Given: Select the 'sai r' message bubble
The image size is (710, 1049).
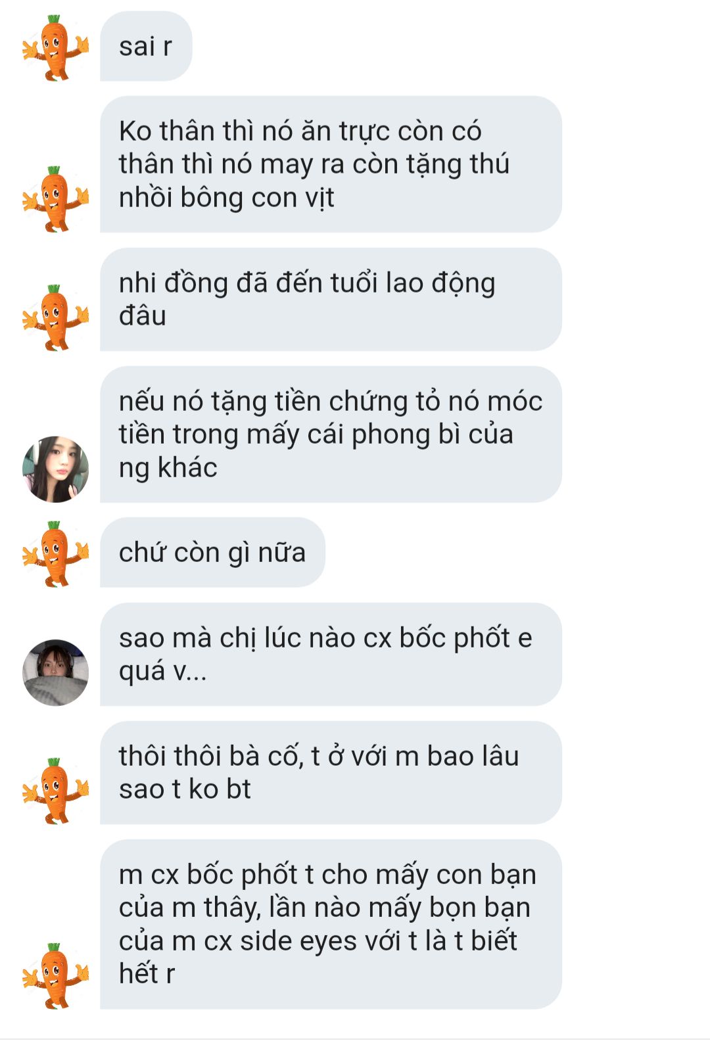Looking at the screenshot, I should [x=146, y=46].
